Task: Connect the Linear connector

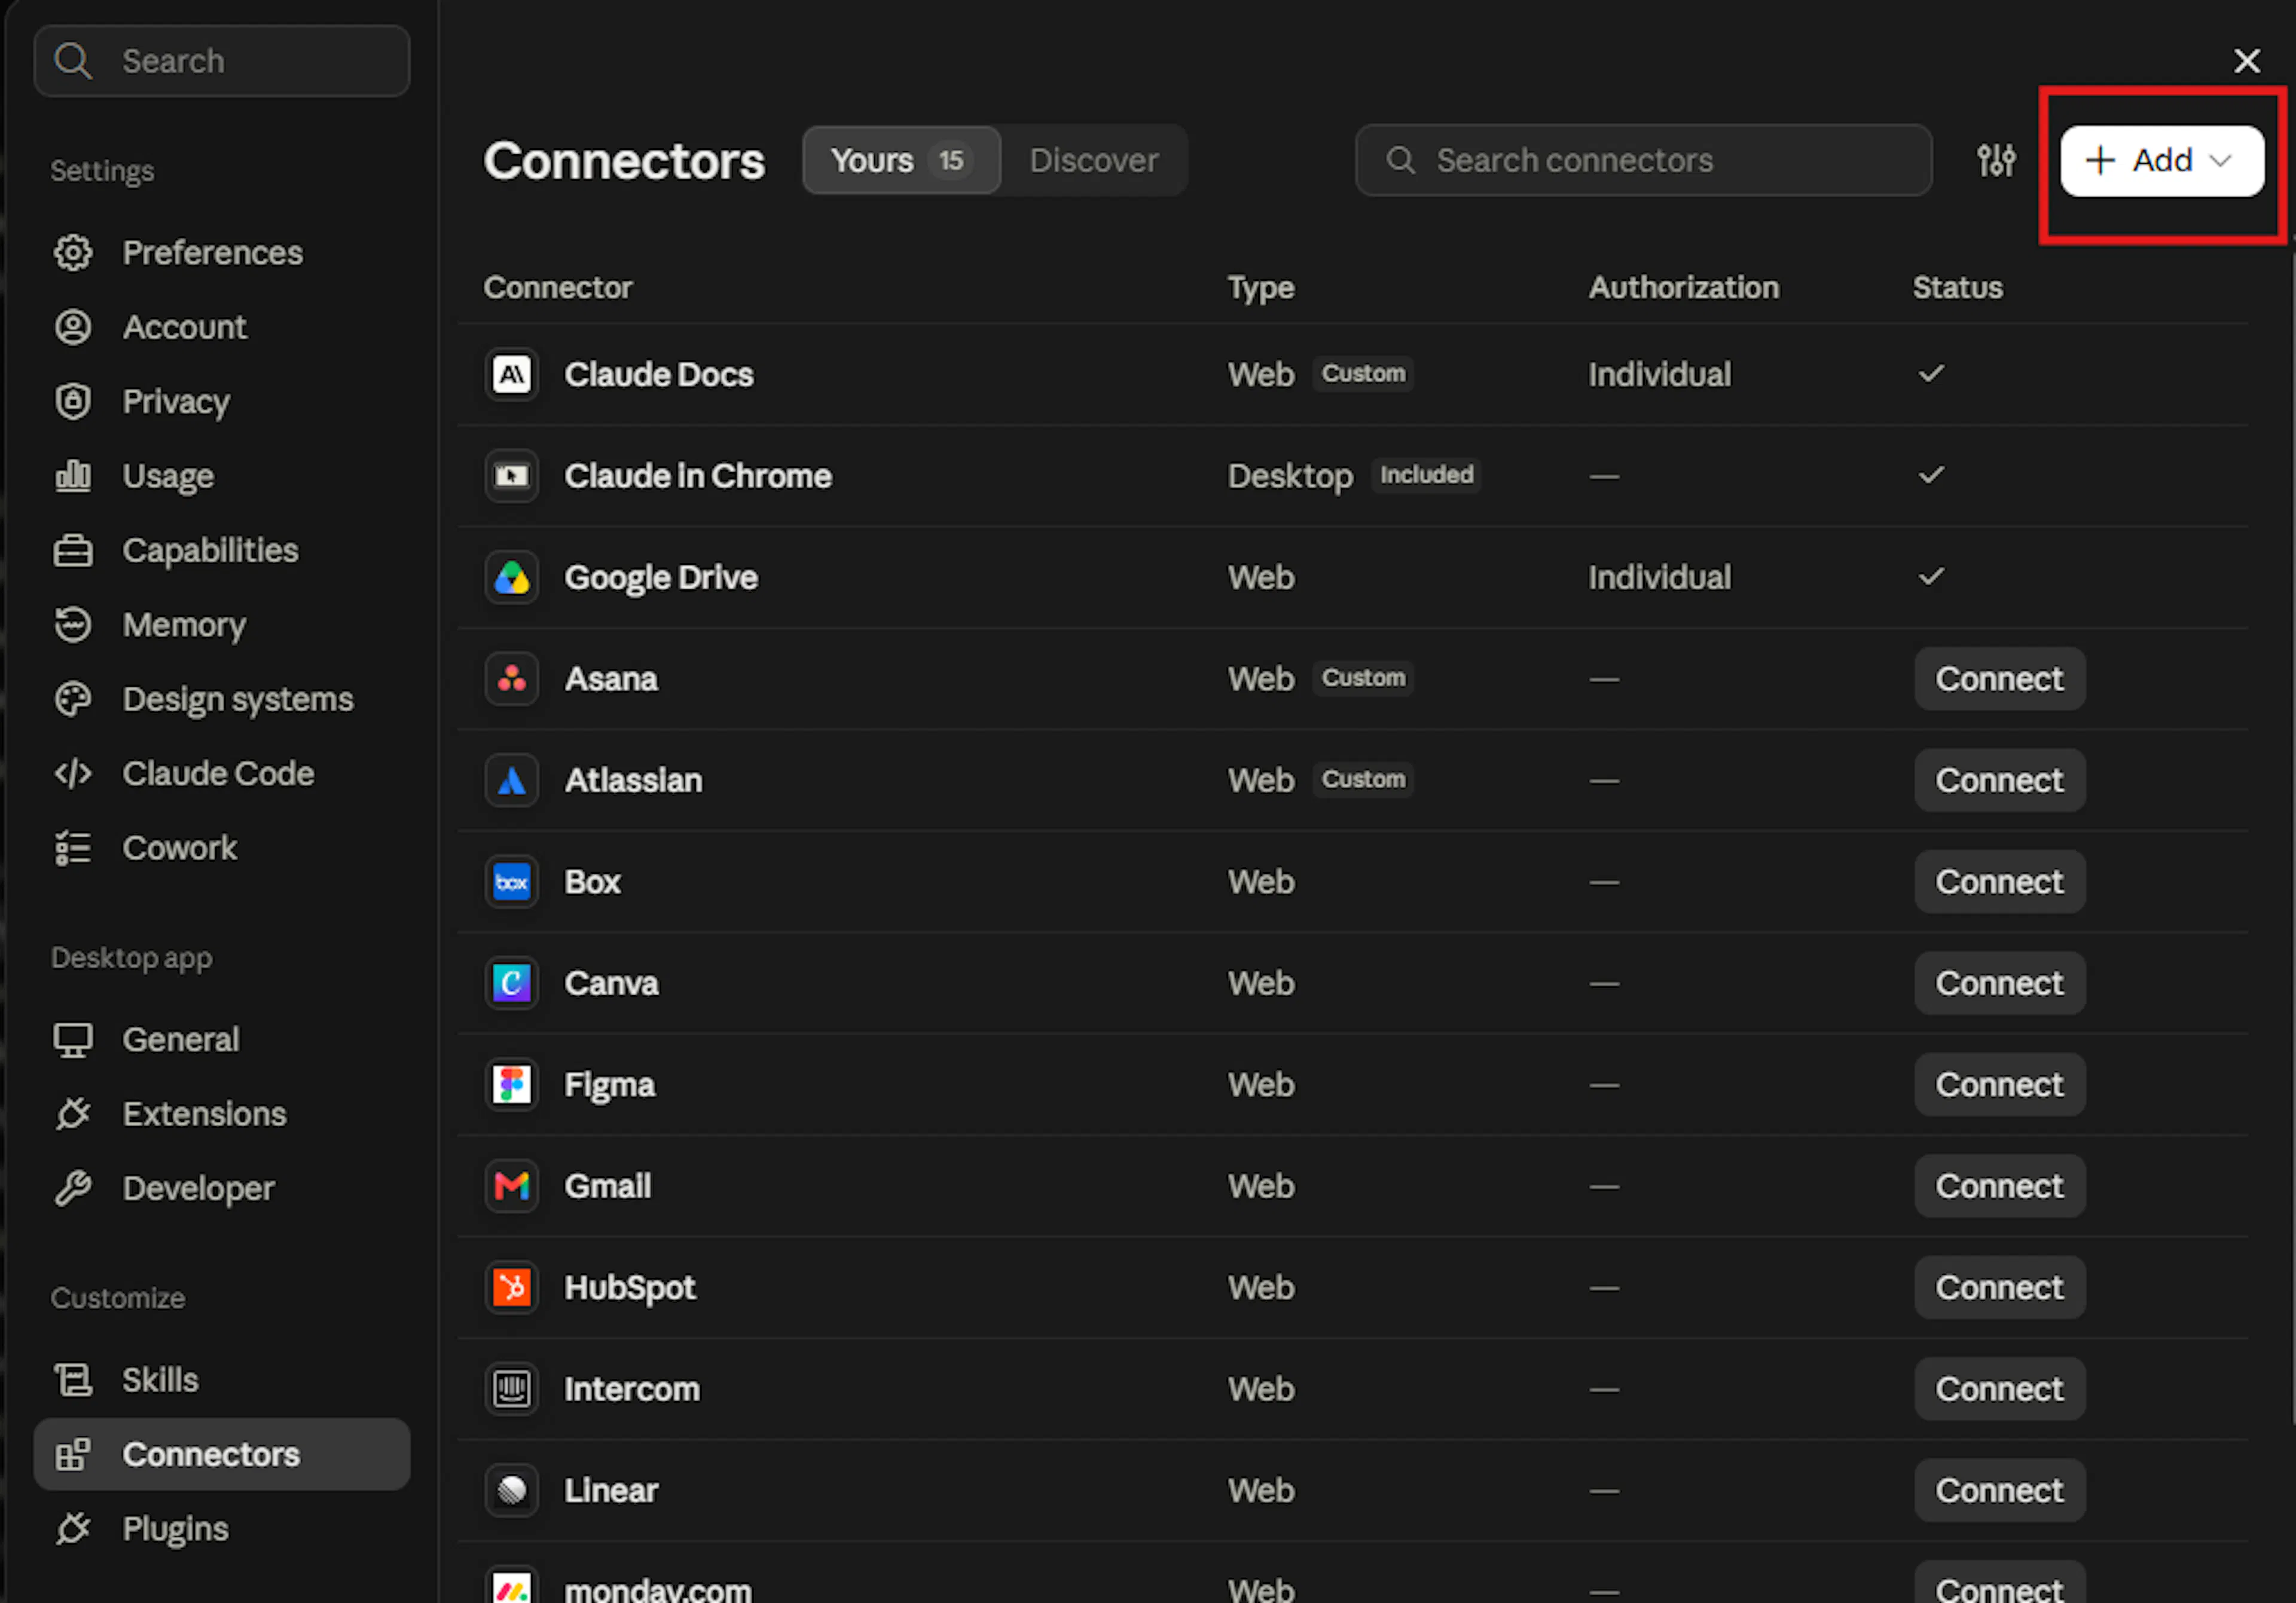Action: click(1999, 1490)
